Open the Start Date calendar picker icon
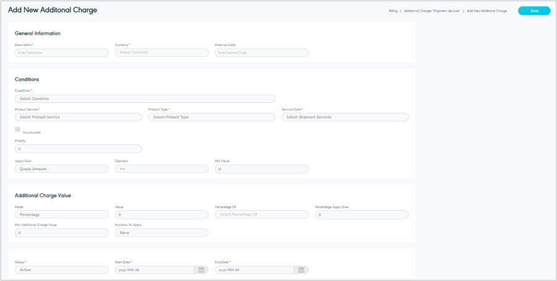 click(201, 270)
